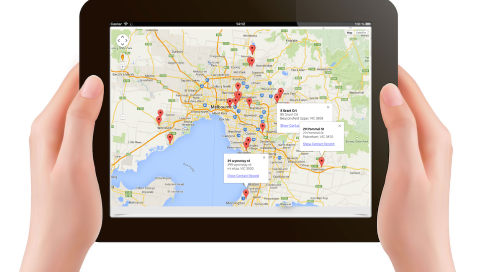Screen dimensions: 497x272
Task: Click the Sunbury map label
Action: (x=177, y=51)
